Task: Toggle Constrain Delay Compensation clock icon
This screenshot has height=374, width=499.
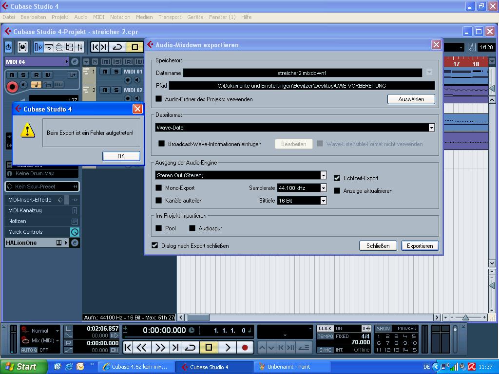Action: [x=22, y=47]
